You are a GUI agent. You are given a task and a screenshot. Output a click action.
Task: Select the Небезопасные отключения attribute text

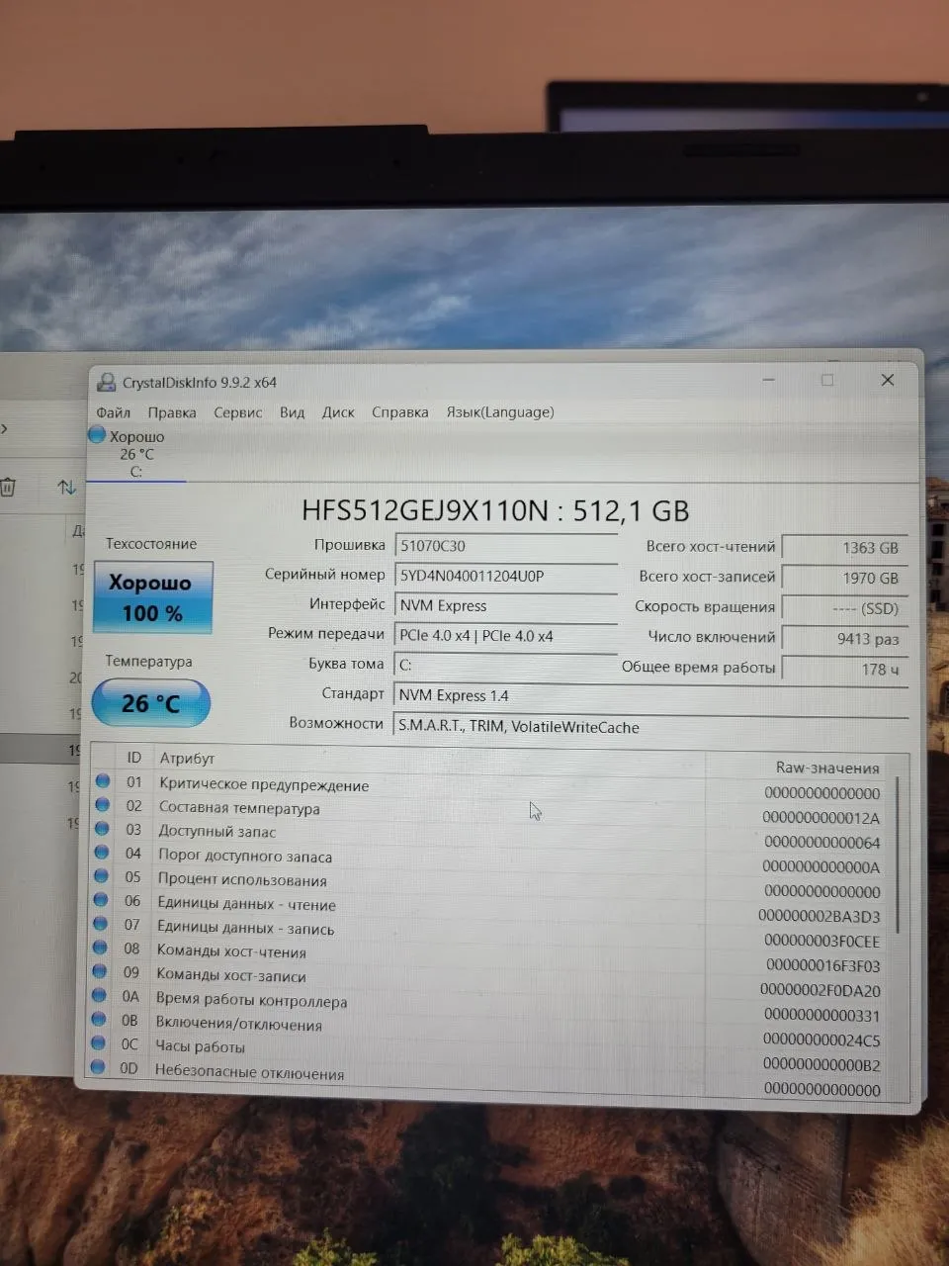point(249,1073)
